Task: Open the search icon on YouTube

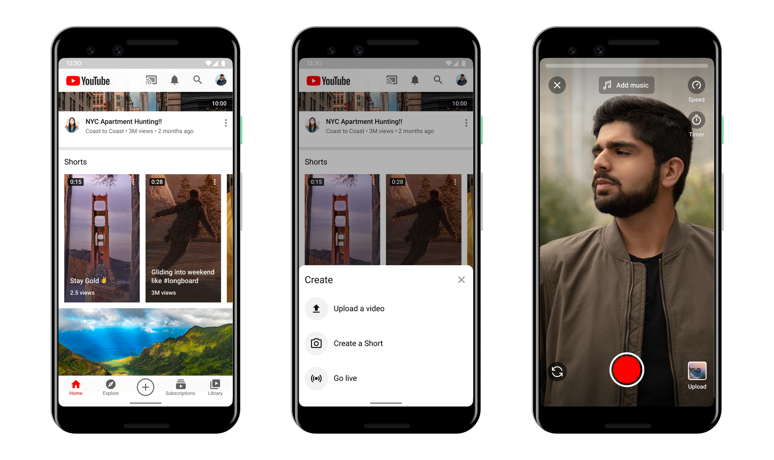Action: point(198,82)
